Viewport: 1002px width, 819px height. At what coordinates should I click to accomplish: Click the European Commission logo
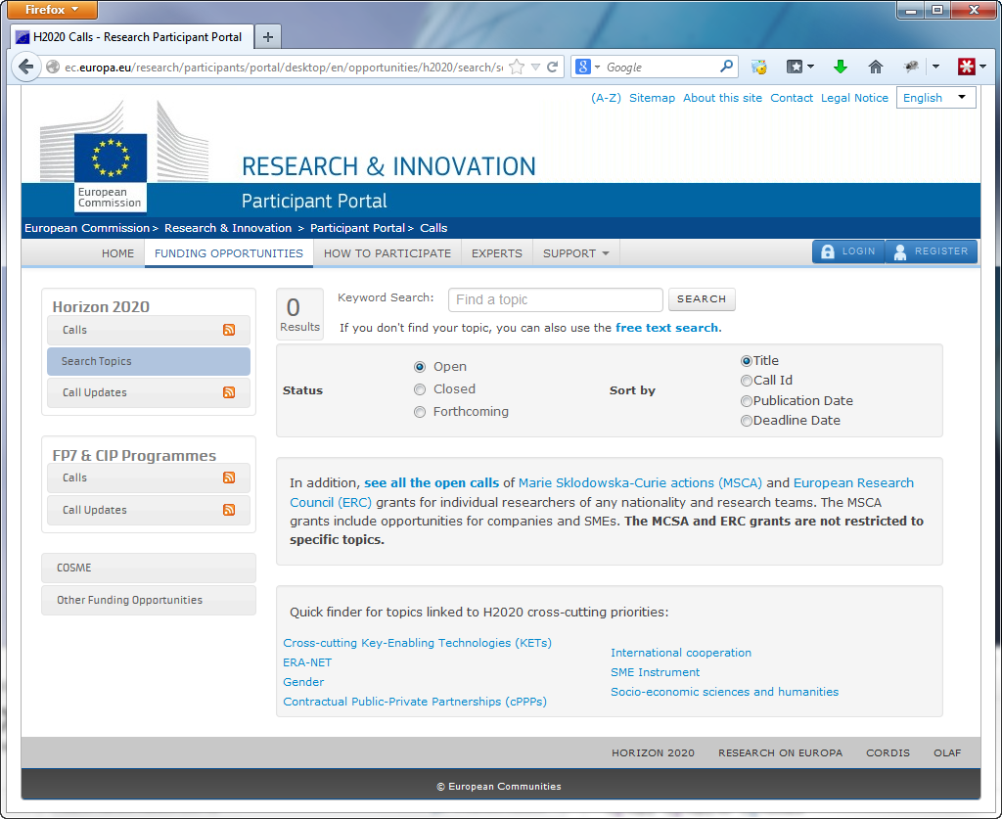point(111,171)
